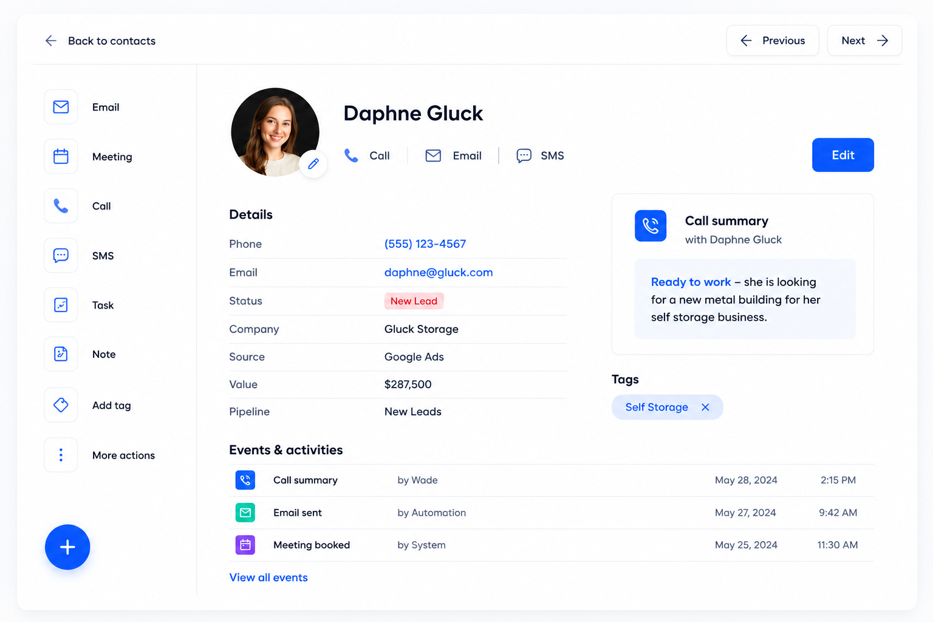Click the Events & activities heading
This screenshot has height=622, width=933.
(286, 450)
